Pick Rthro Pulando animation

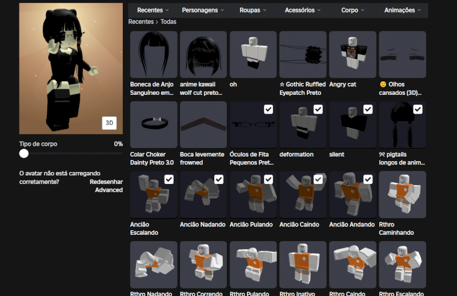(253, 265)
